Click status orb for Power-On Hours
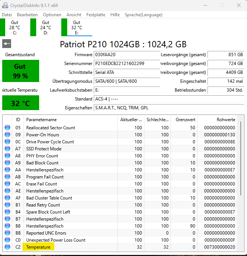Screen dimensions: 247x256 [7, 134]
